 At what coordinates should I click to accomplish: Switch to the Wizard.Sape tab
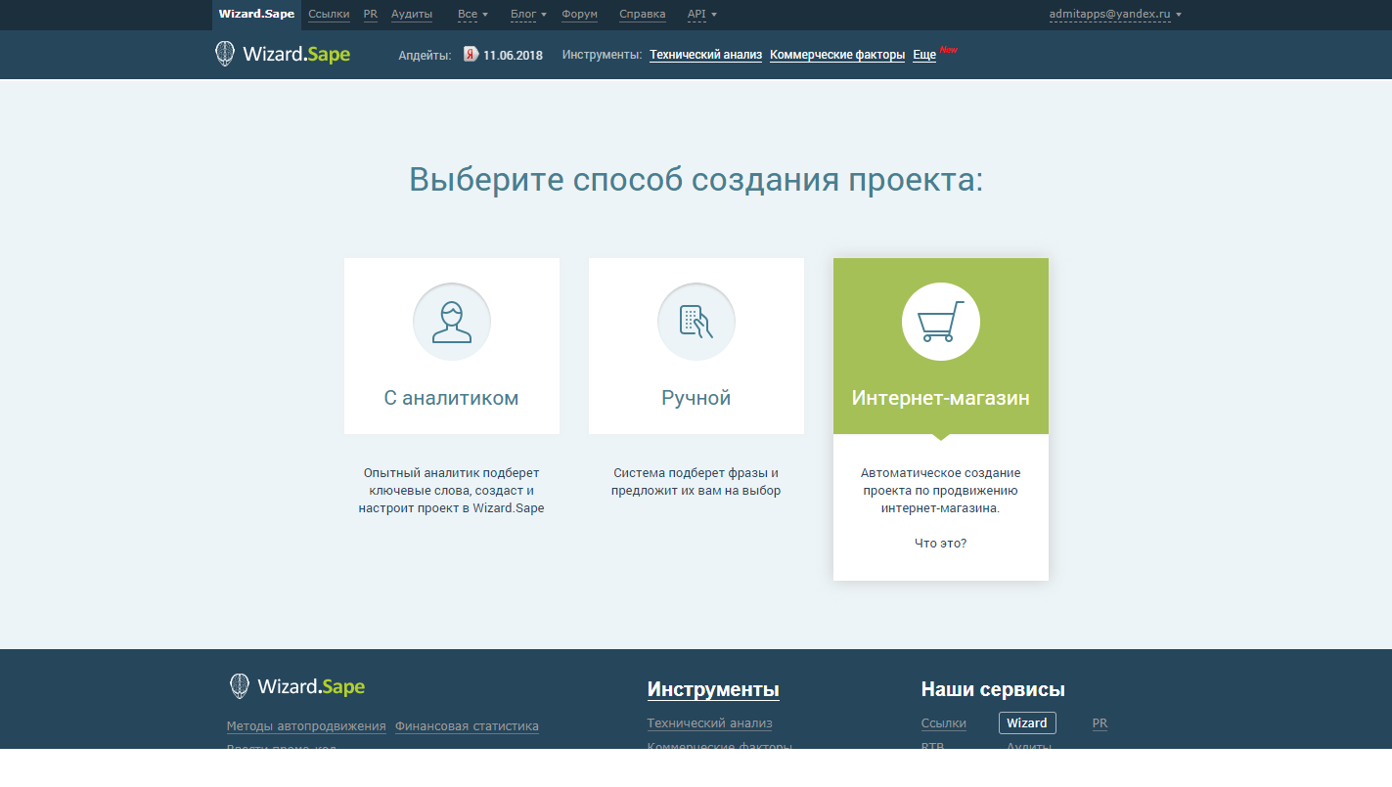point(256,14)
